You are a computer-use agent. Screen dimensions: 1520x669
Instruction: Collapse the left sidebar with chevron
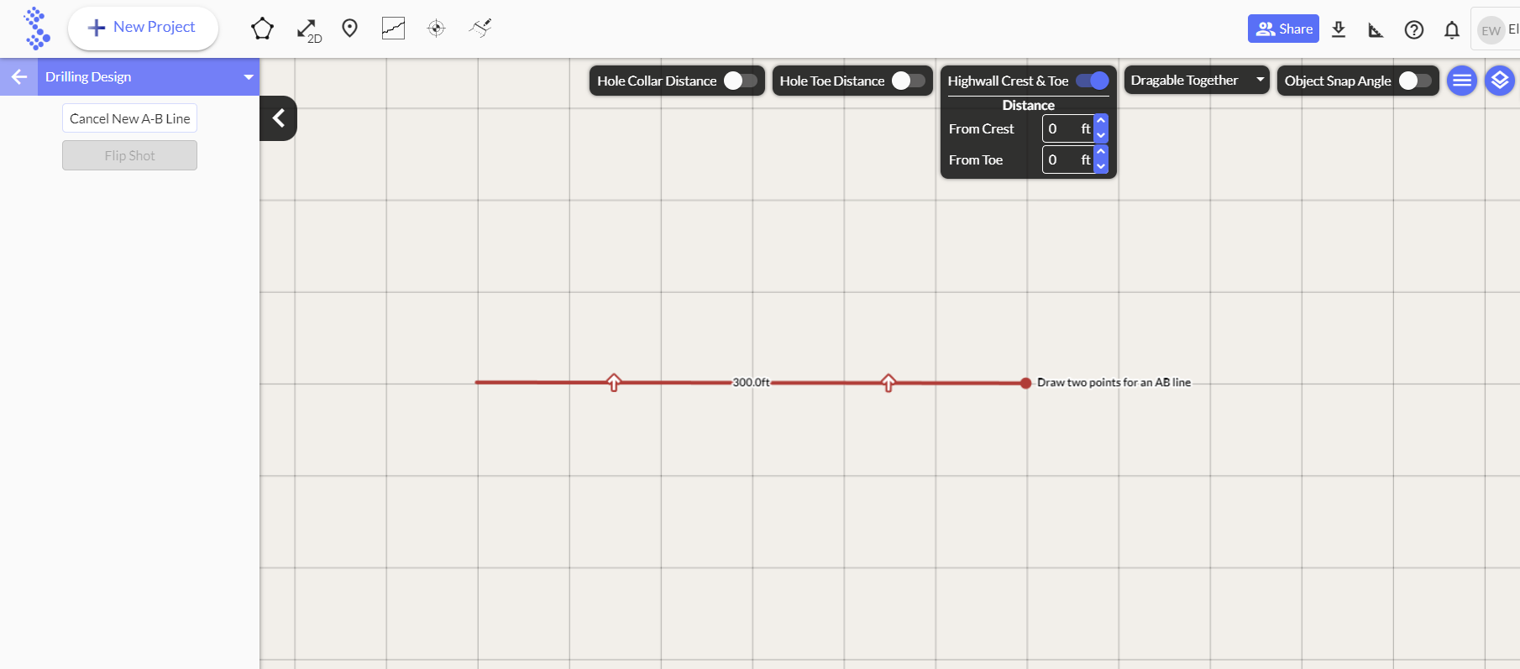(x=279, y=118)
